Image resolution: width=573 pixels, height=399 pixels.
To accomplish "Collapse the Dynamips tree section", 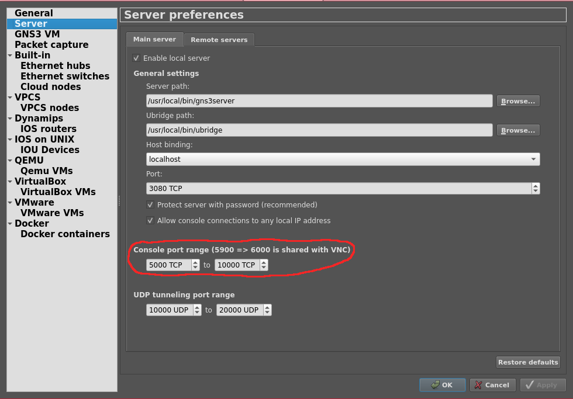I will coord(10,119).
